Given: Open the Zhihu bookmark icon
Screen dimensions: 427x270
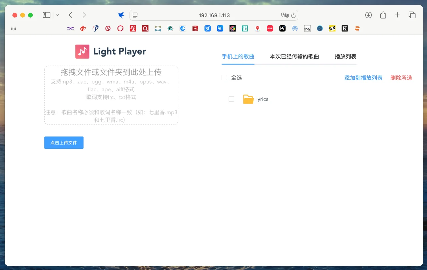Looking at the screenshot, I should coord(220,28).
